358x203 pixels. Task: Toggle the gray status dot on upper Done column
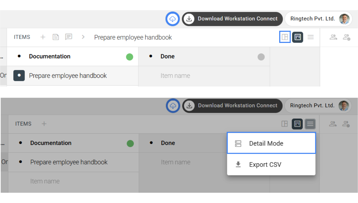click(x=261, y=57)
